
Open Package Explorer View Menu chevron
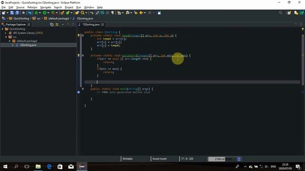pyautogui.click(x=62, y=25)
